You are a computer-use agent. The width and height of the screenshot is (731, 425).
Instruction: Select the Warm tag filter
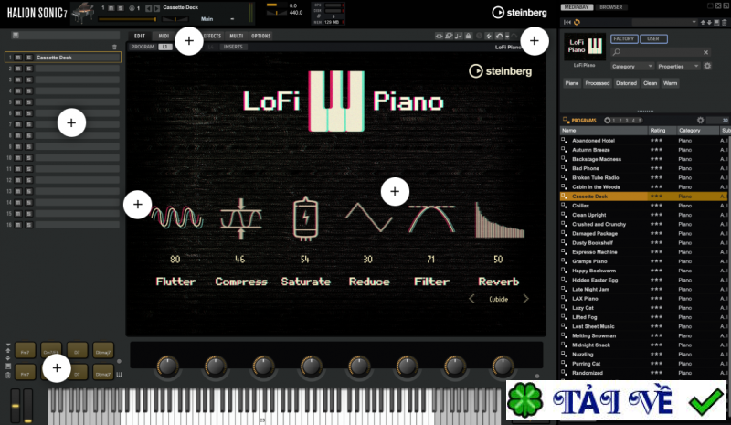click(670, 83)
